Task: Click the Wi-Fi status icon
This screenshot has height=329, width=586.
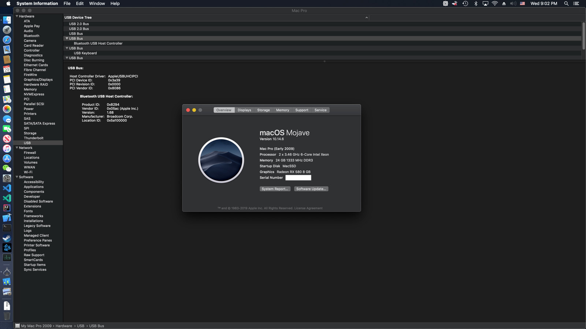Action: click(x=494, y=4)
